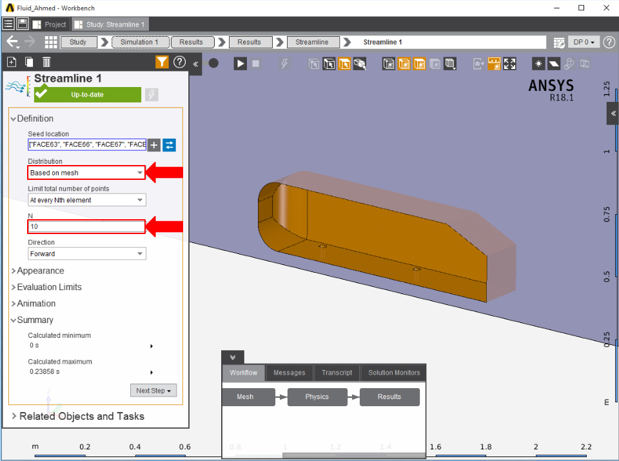
Task: Click the lighting sun icon
Action: coord(538,64)
